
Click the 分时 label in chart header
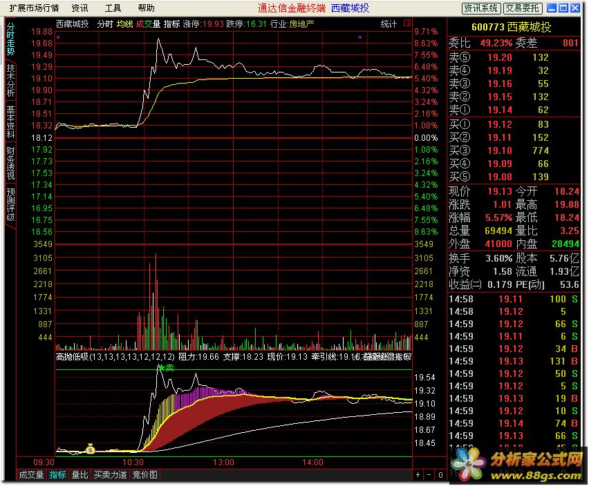pos(105,24)
